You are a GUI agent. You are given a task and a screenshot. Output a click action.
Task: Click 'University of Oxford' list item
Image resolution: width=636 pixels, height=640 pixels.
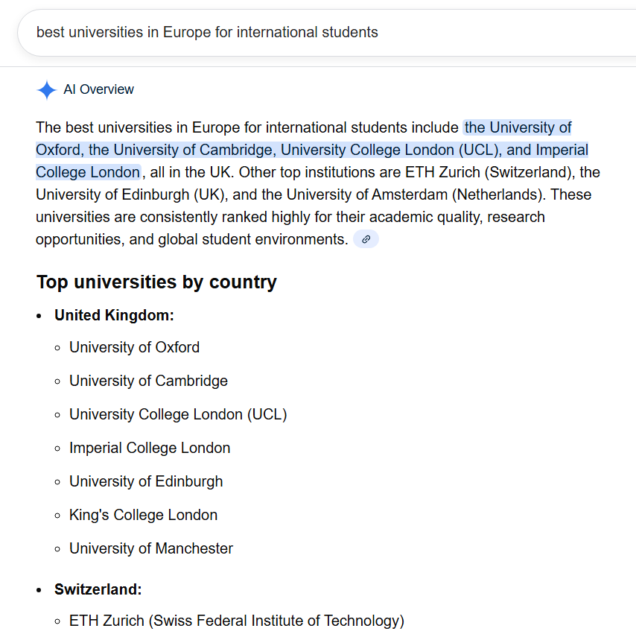click(x=134, y=347)
